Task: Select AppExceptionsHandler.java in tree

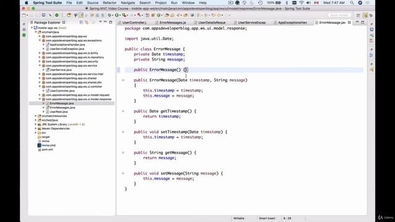Action: click(x=67, y=44)
